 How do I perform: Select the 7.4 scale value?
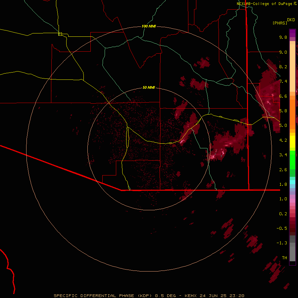click(283, 81)
